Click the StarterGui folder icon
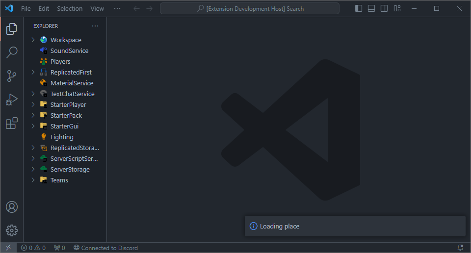Screen dimensions: 471x253 point(44,126)
